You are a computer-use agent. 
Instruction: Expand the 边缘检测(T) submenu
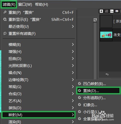[39, 80]
